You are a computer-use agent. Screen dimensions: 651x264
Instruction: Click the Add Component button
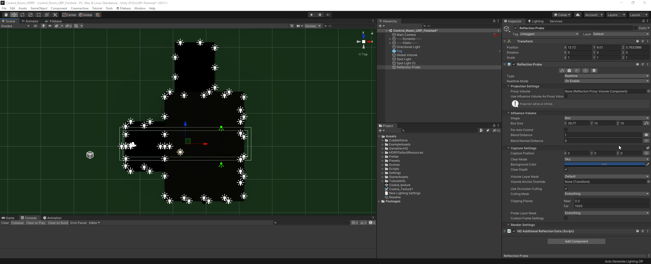[x=576, y=241]
